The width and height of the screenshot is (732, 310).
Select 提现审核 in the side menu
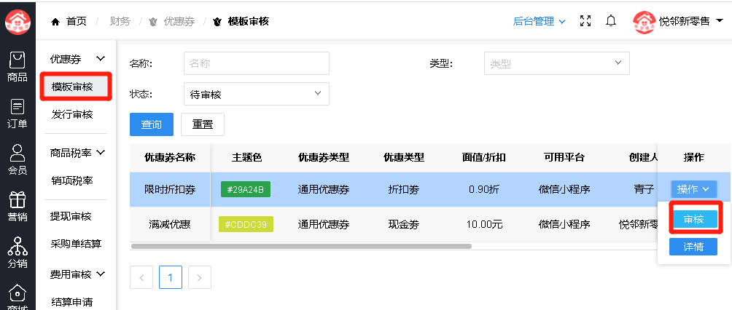pos(71,216)
